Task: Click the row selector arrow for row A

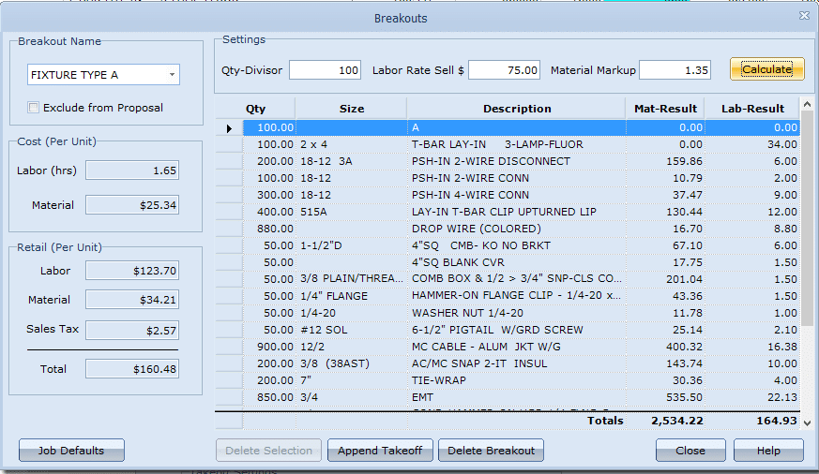Action: click(x=229, y=127)
